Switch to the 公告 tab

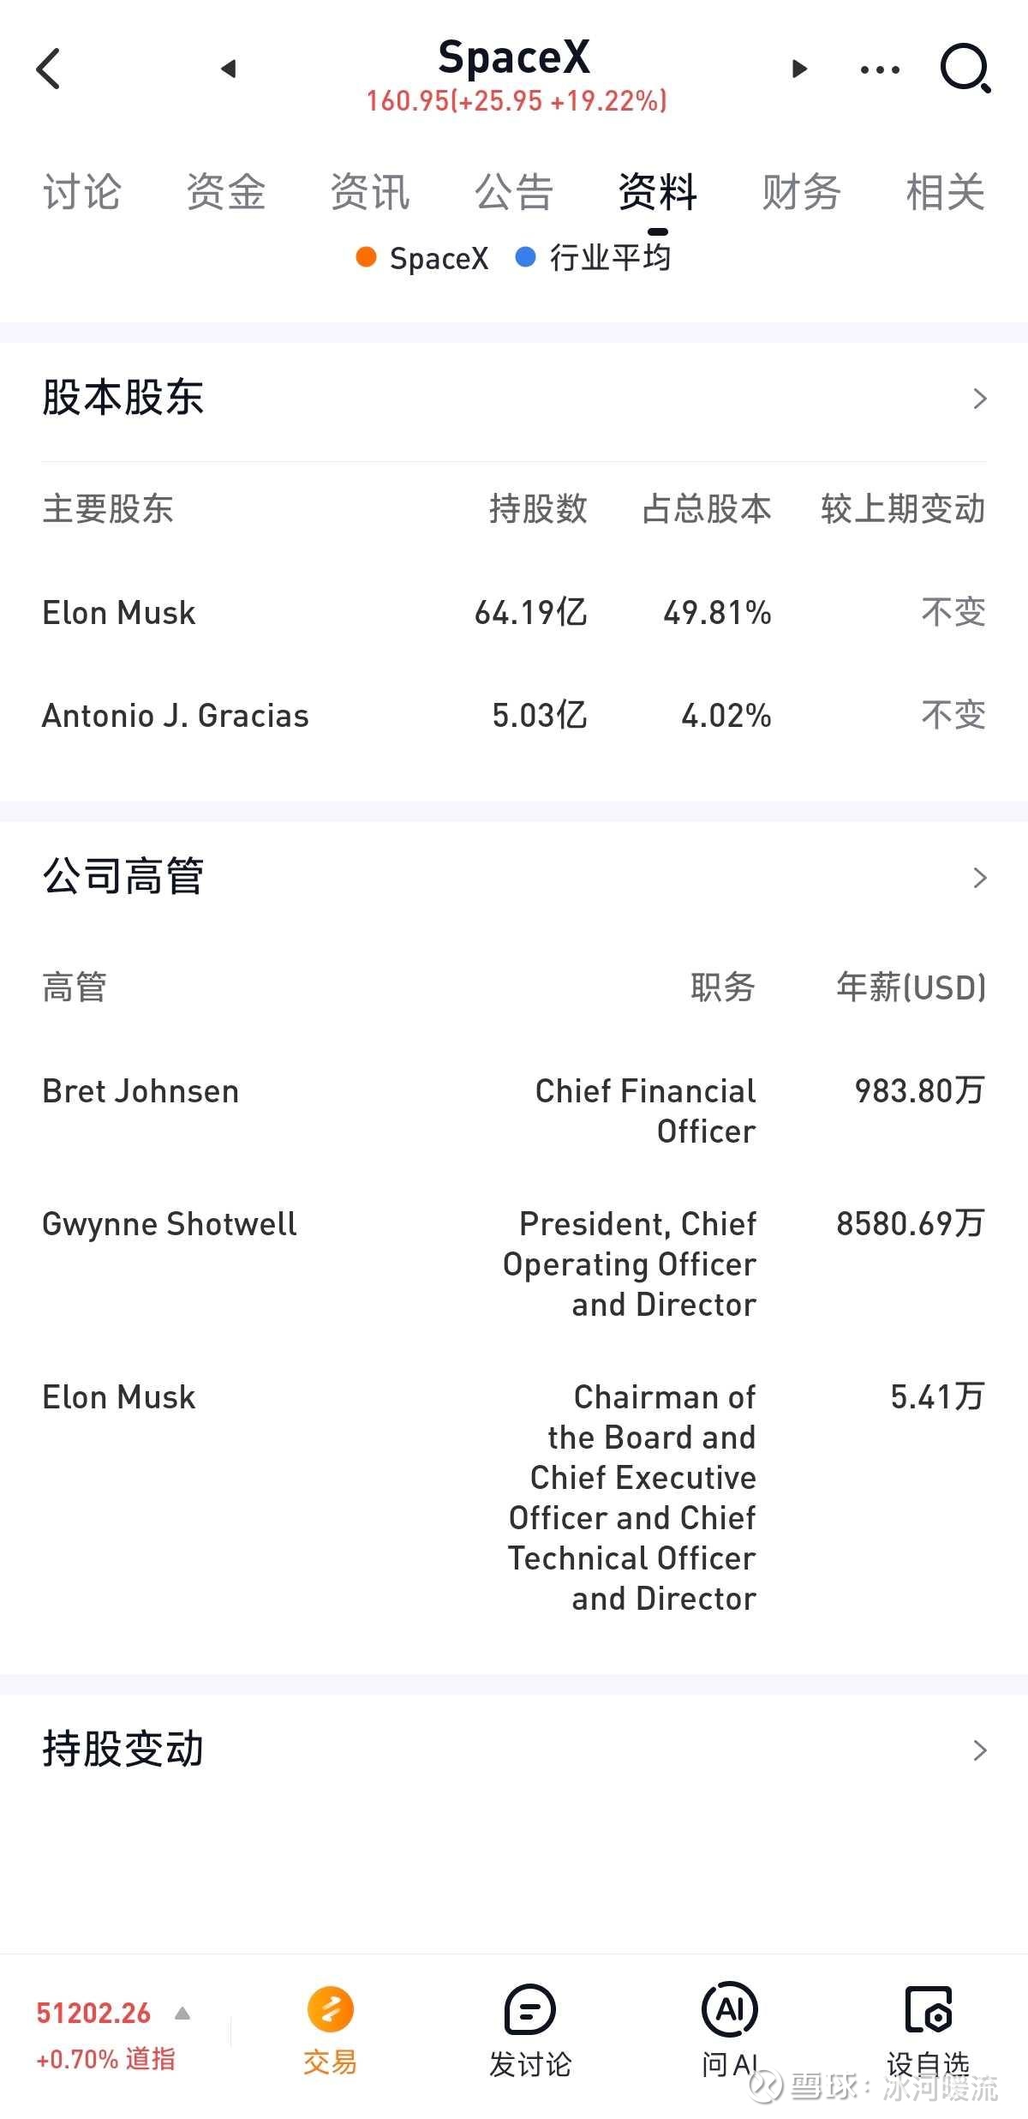coord(514,191)
